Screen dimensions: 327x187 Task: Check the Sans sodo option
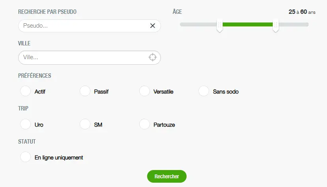click(x=204, y=91)
